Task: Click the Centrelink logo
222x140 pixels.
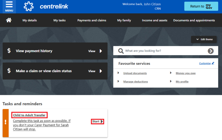Action: pyautogui.click(x=43, y=6)
